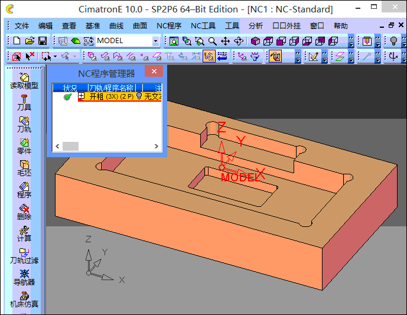Click the 刀轨/程序名称 column header
Image resolution: width=407 pixels, height=315 pixels.
[x=112, y=88]
